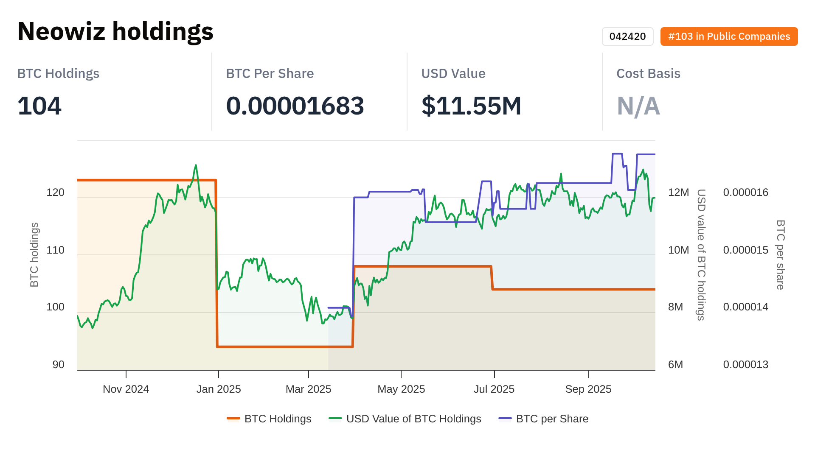
Task: Click the green USD Value legend swatch
Action: tap(335, 419)
